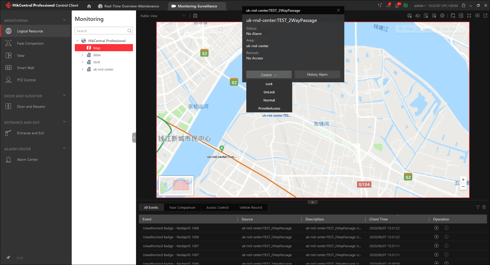Open Entrance and Exit in the sidebar
The width and height of the screenshot is (490, 265).
tap(35, 133)
